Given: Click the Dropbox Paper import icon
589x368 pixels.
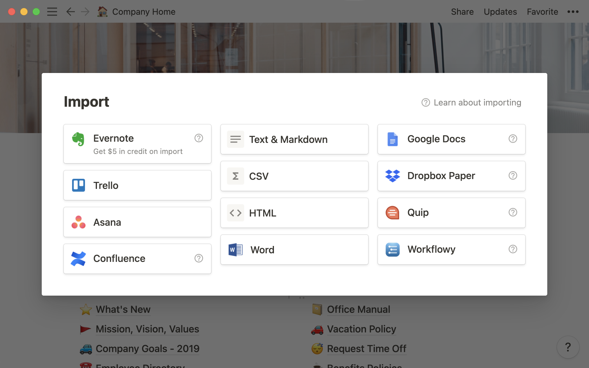Looking at the screenshot, I should coord(392,175).
